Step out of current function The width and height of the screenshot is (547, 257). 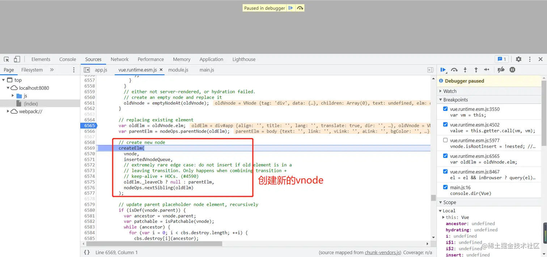pyautogui.click(x=476, y=70)
